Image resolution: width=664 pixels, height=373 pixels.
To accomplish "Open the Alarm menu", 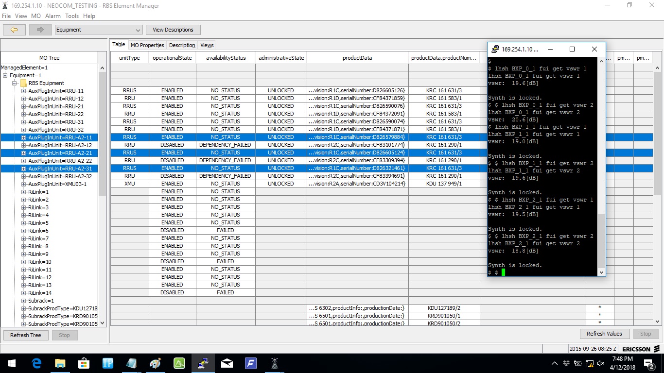I will (53, 16).
